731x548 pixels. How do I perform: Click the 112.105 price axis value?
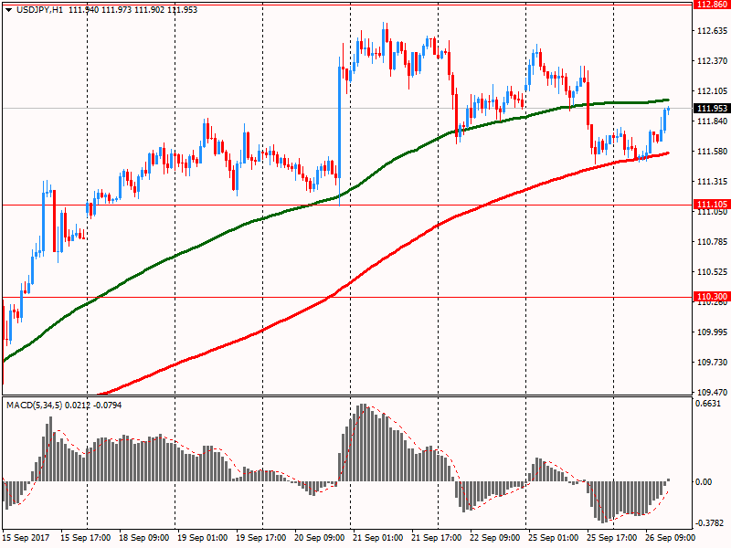point(712,91)
